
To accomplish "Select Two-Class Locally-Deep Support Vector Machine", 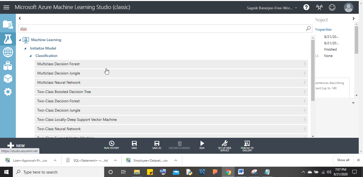I will click(x=171, y=120).
